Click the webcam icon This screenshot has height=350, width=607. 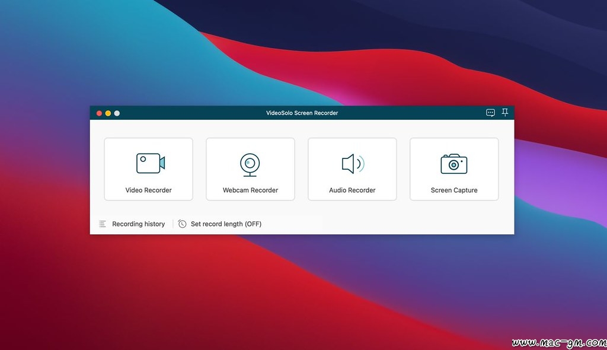point(250,165)
